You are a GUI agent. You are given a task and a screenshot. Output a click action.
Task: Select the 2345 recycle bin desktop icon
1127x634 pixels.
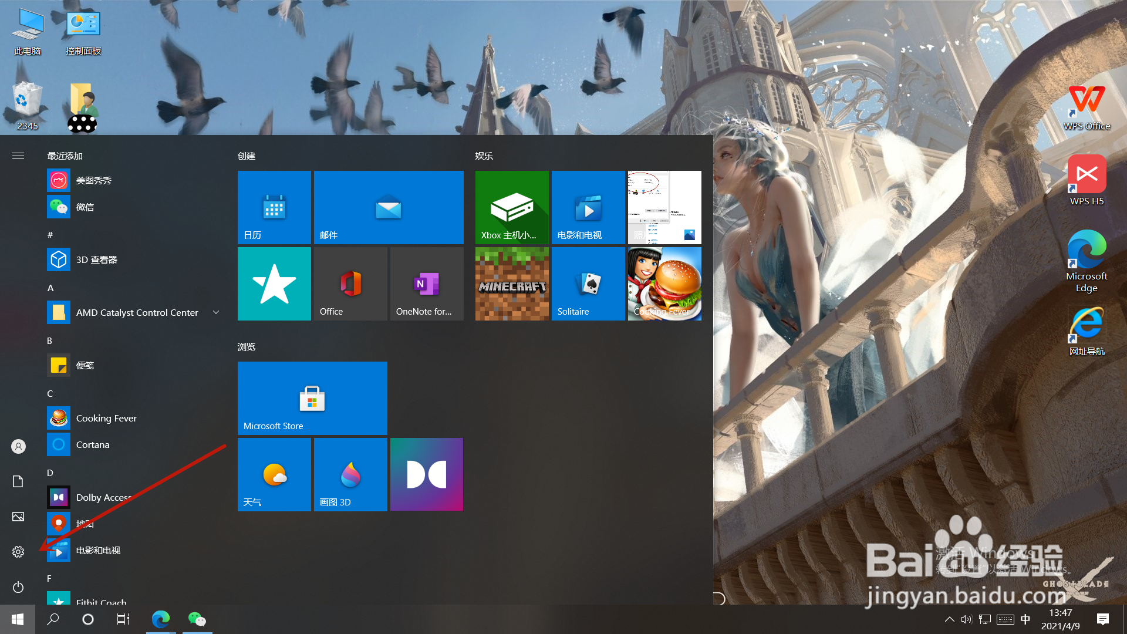point(28,106)
